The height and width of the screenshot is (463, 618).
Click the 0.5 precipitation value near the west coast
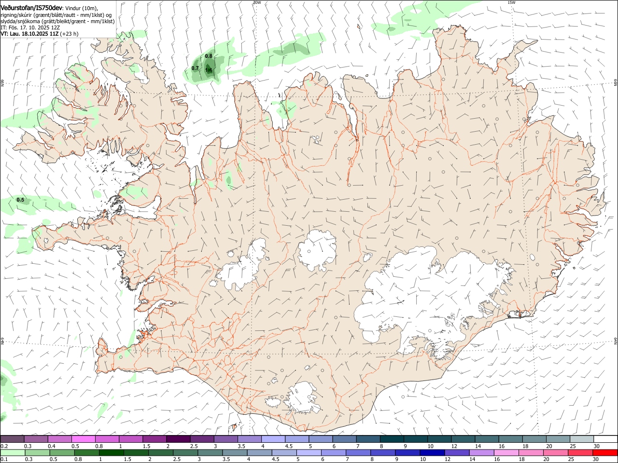[20, 200]
